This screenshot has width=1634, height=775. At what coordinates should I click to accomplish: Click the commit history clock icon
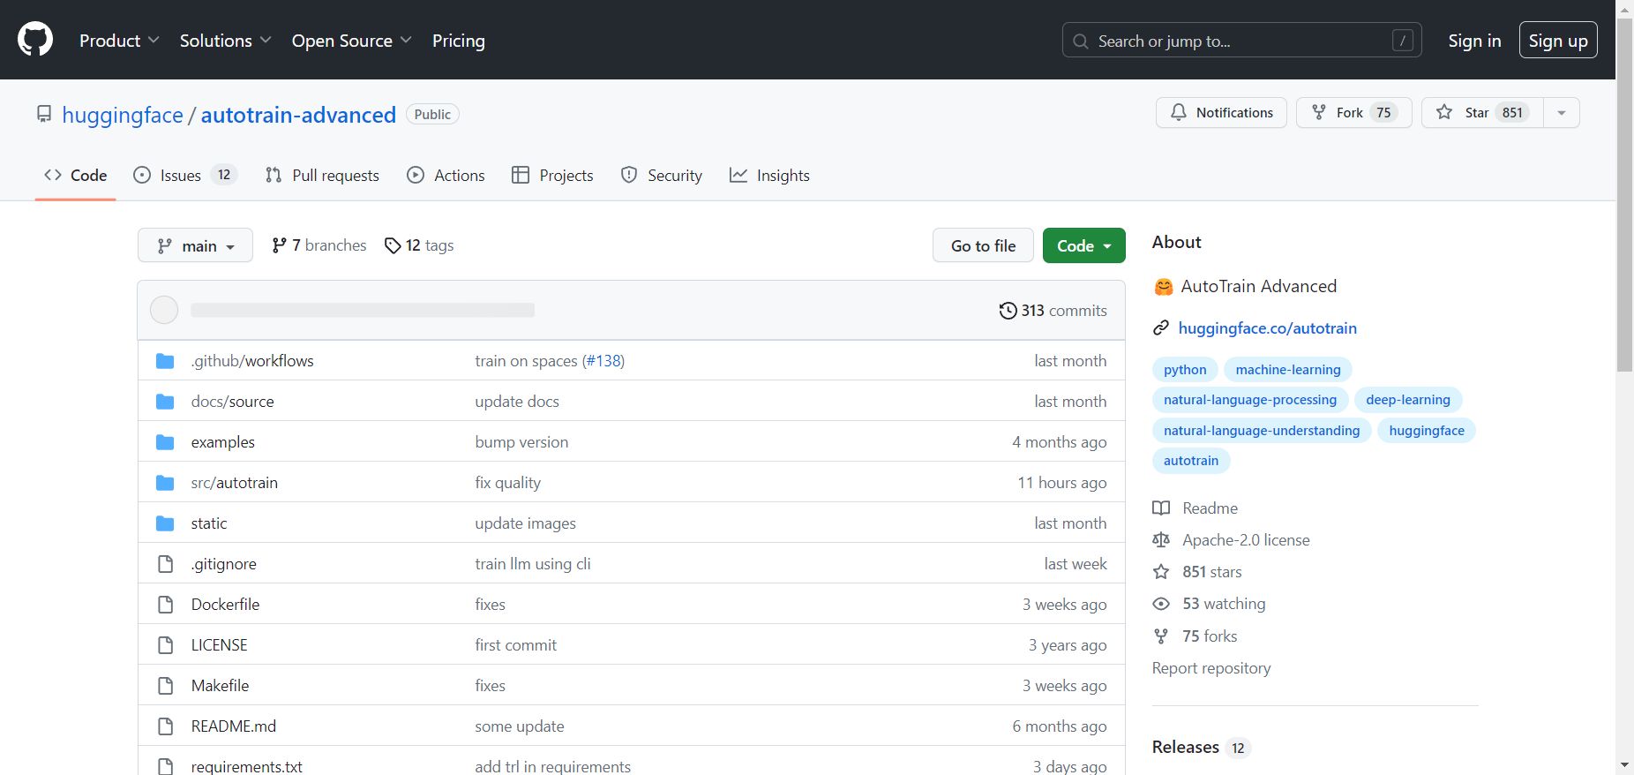pyautogui.click(x=1008, y=311)
